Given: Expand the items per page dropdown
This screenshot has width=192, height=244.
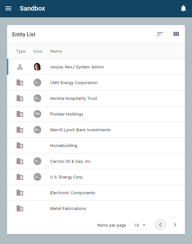Looking at the screenshot, I should [139, 225].
